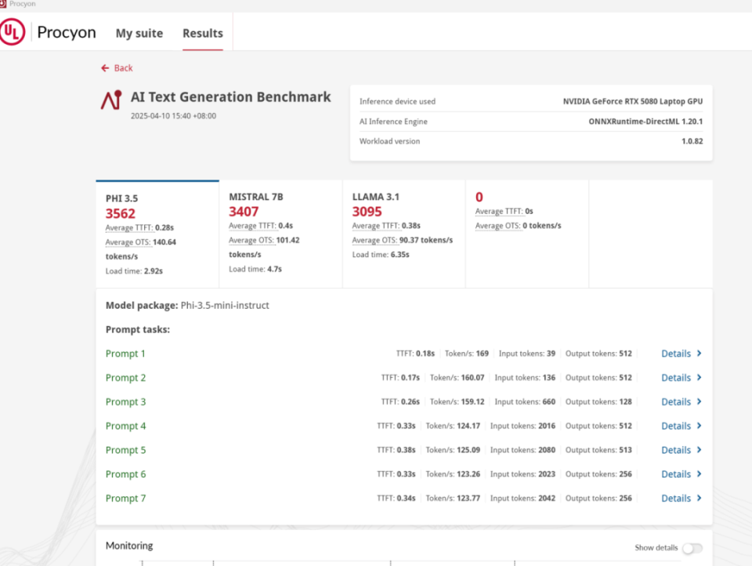The height and width of the screenshot is (566, 752).
Task: Expand Prompt 4 details chevron
Action: (x=700, y=426)
